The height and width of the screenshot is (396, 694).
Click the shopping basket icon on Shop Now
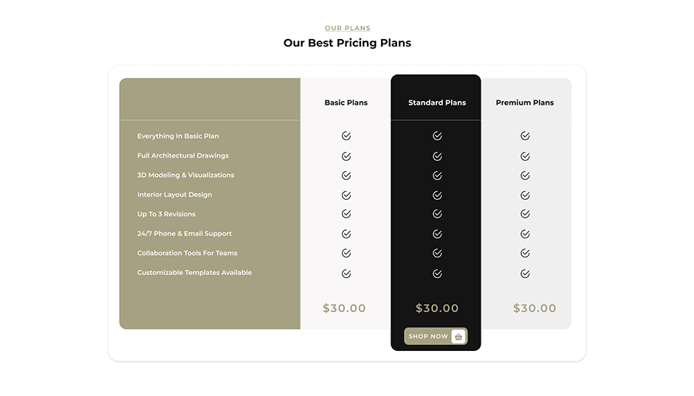(x=458, y=336)
